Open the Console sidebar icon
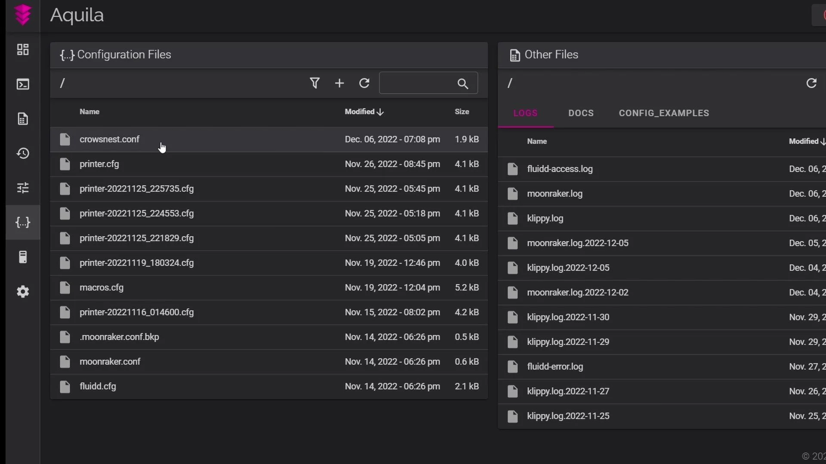 23,84
